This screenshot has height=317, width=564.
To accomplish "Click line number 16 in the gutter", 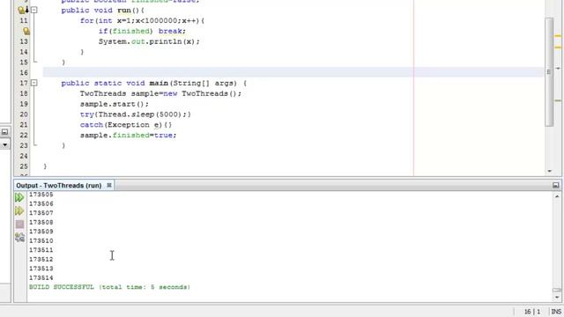I will 24,72.
